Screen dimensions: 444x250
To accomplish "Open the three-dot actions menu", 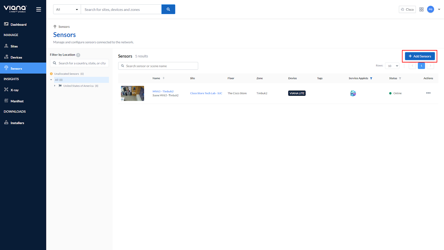I will (428, 93).
